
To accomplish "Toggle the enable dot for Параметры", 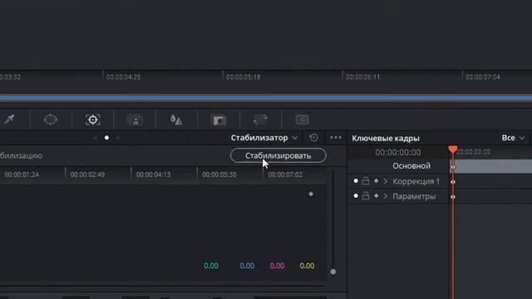I will [356, 196].
